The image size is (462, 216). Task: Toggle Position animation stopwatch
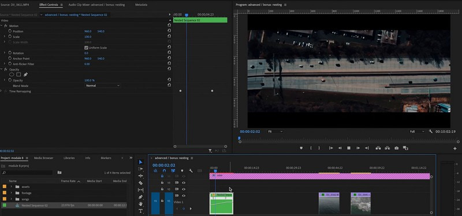pyautogui.click(x=10, y=31)
